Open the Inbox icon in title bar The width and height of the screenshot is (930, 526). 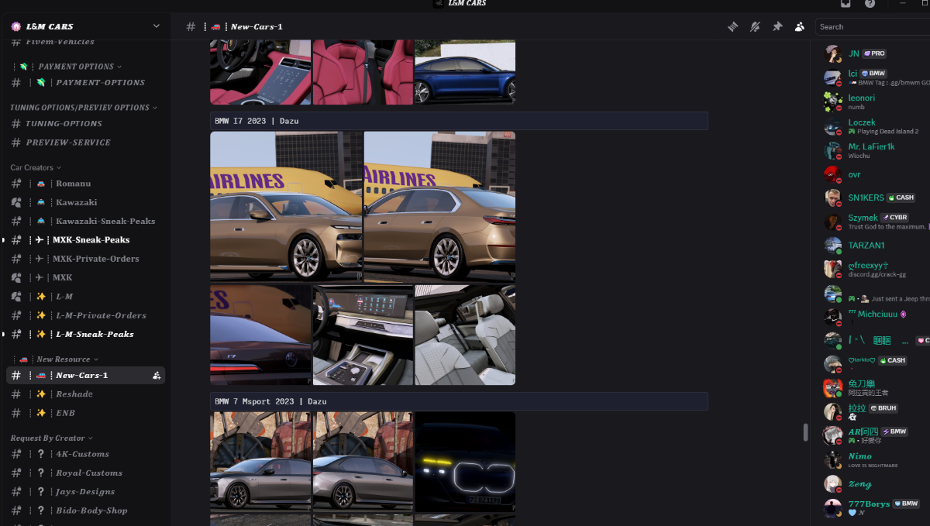[846, 4]
